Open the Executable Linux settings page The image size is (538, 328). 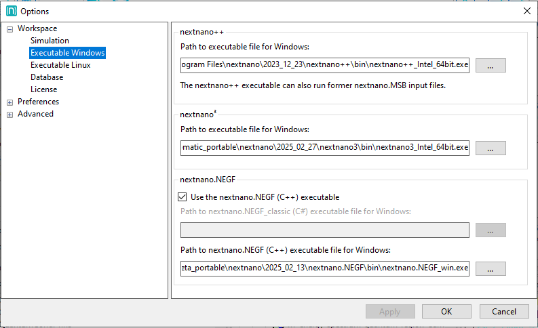[x=60, y=65]
